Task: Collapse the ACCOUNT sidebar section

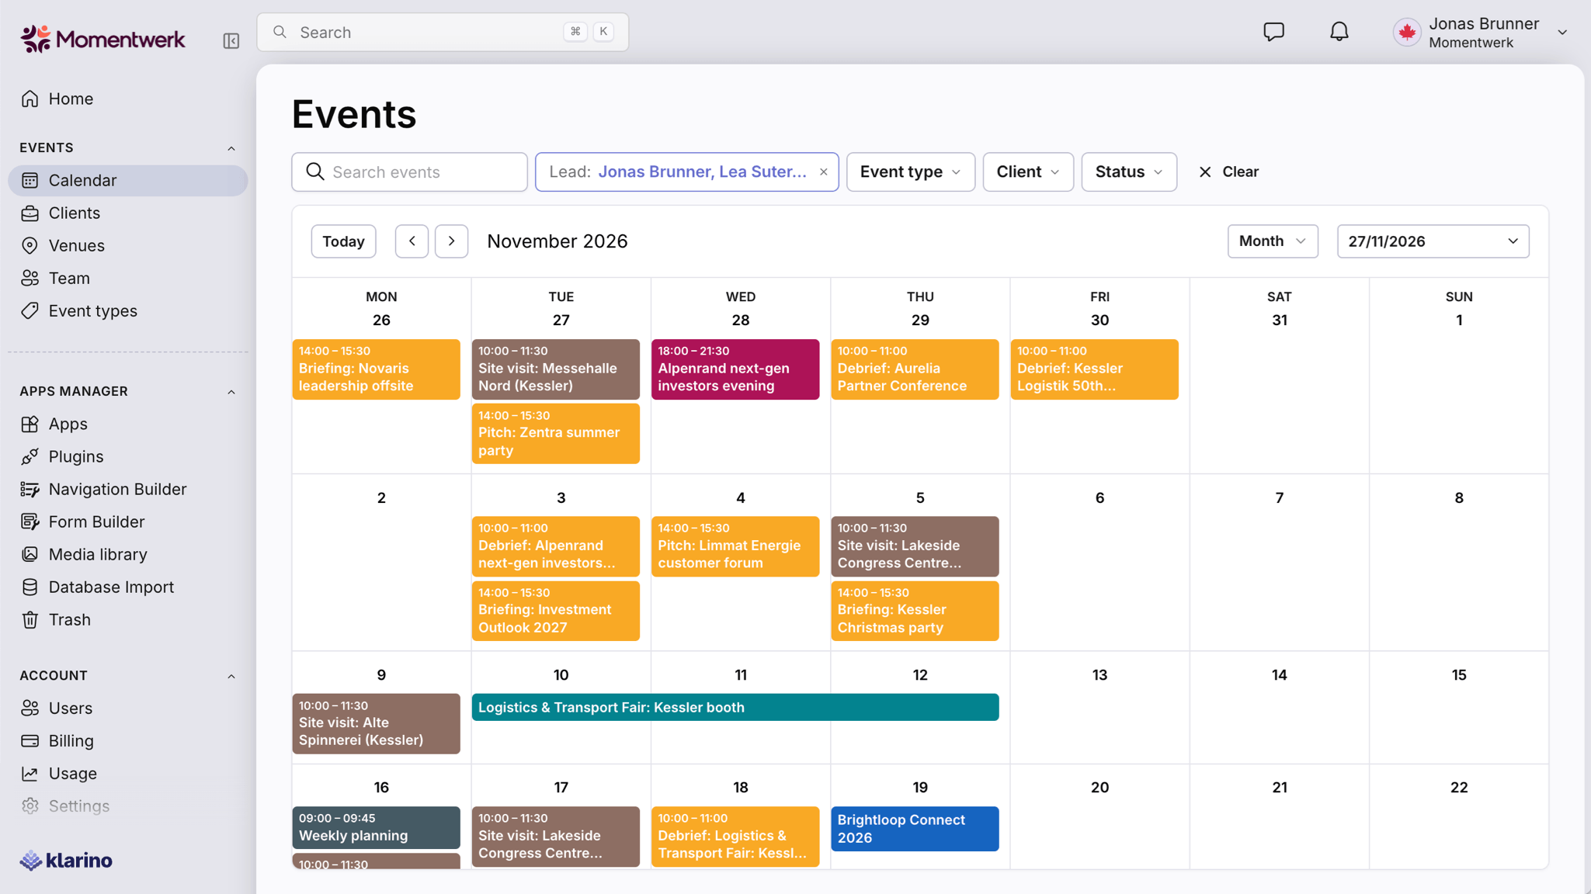Action: 231,676
